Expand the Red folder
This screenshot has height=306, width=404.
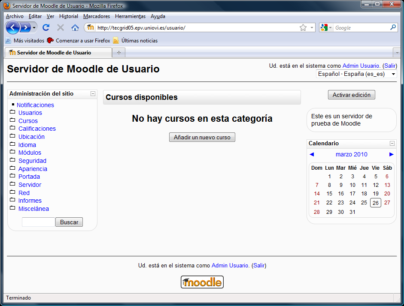[x=24, y=193]
